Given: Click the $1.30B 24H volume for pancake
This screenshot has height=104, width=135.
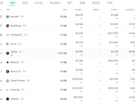Looking at the screenshot, I should tap(114, 15).
